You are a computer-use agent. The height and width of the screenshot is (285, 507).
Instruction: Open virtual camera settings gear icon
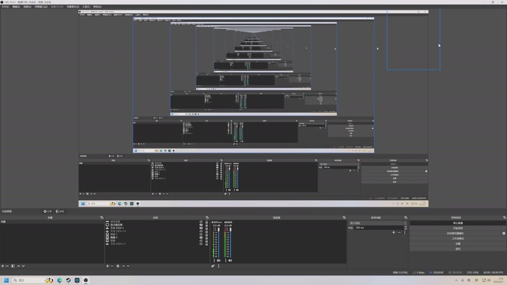pos(503,233)
